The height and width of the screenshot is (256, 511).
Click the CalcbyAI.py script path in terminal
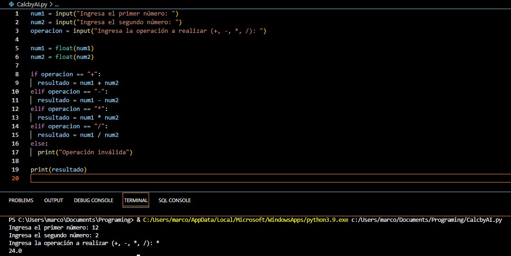coord(426,220)
